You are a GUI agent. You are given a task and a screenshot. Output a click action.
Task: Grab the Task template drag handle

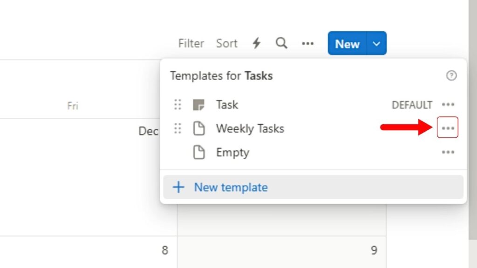point(177,105)
